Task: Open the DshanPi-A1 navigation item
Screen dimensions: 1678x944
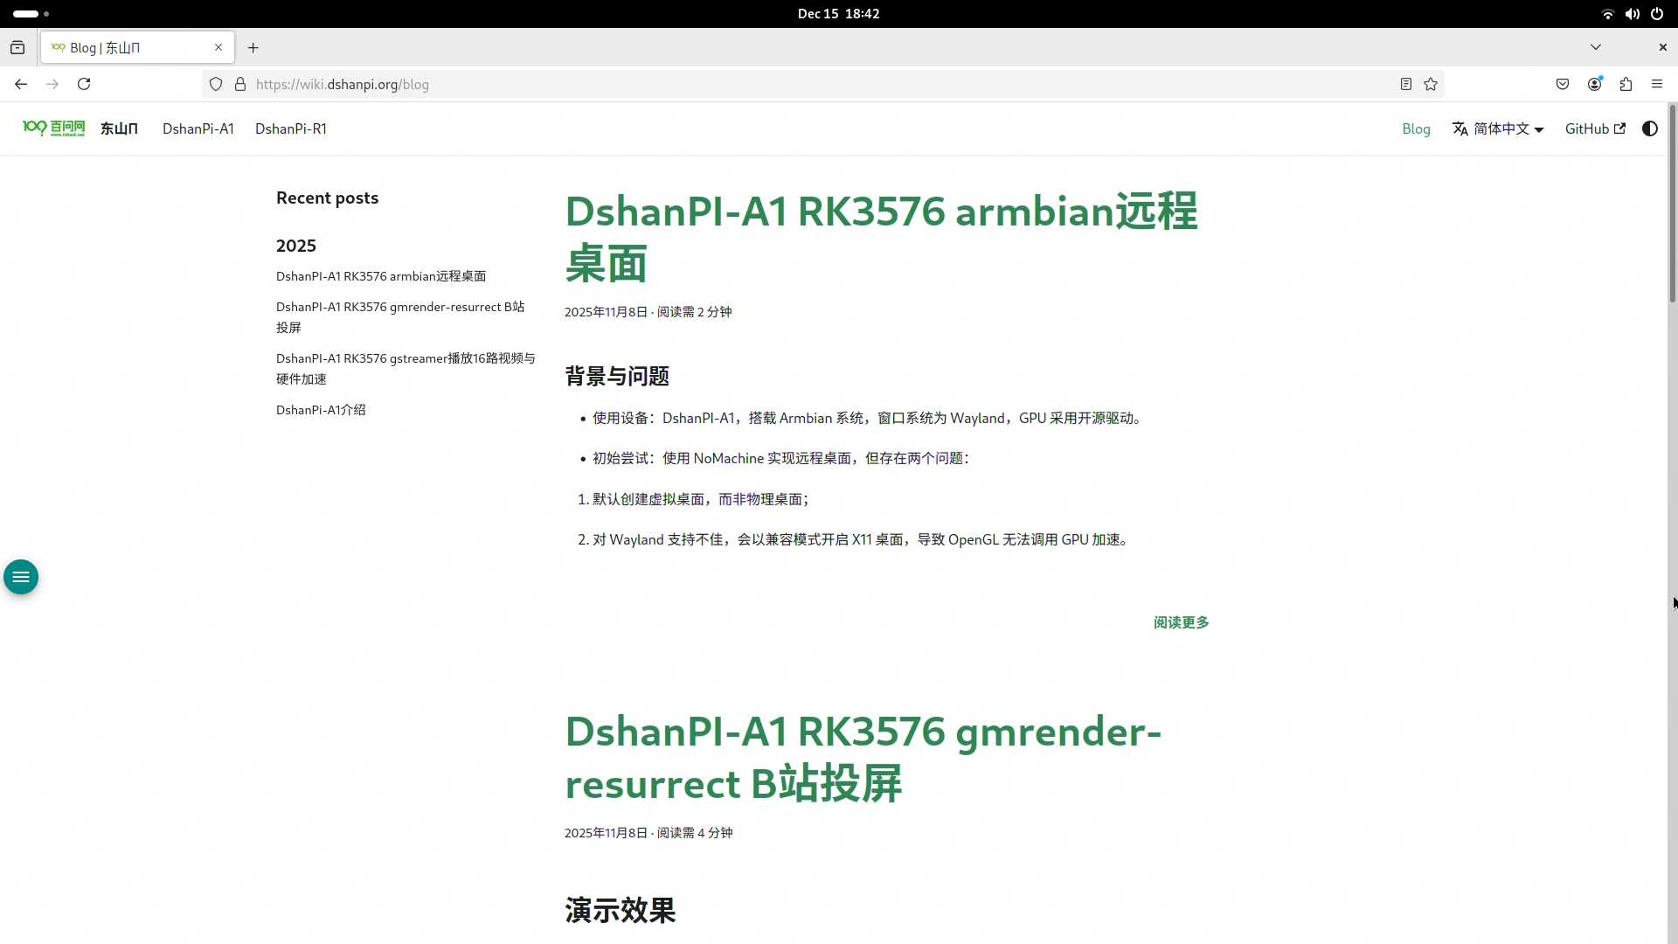Action: pos(198,128)
